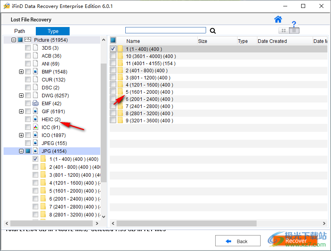The height and width of the screenshot is (251, 331).
Task: Click the 3DS blank file icon
Action: click(35, 48)
